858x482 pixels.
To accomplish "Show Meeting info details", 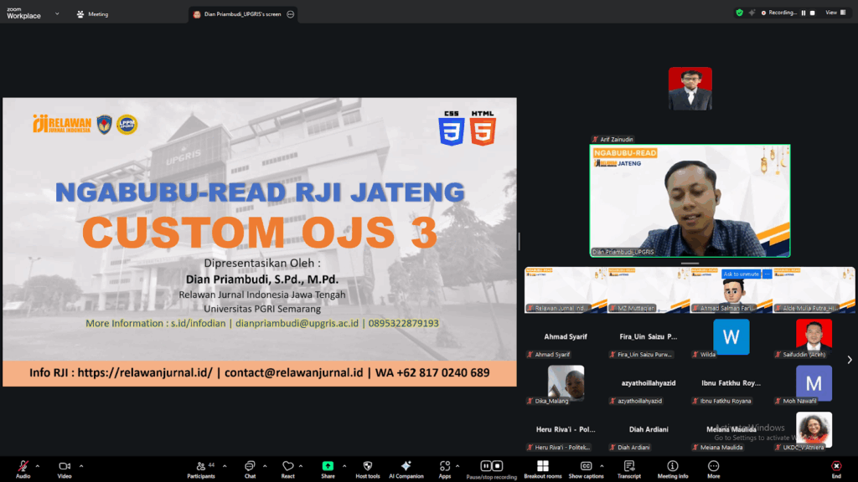I will point(672,467).
